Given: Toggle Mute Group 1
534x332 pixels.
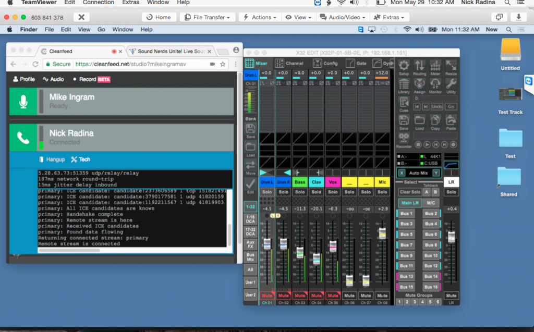Looking at the screenshot, I should coord(399,302).
